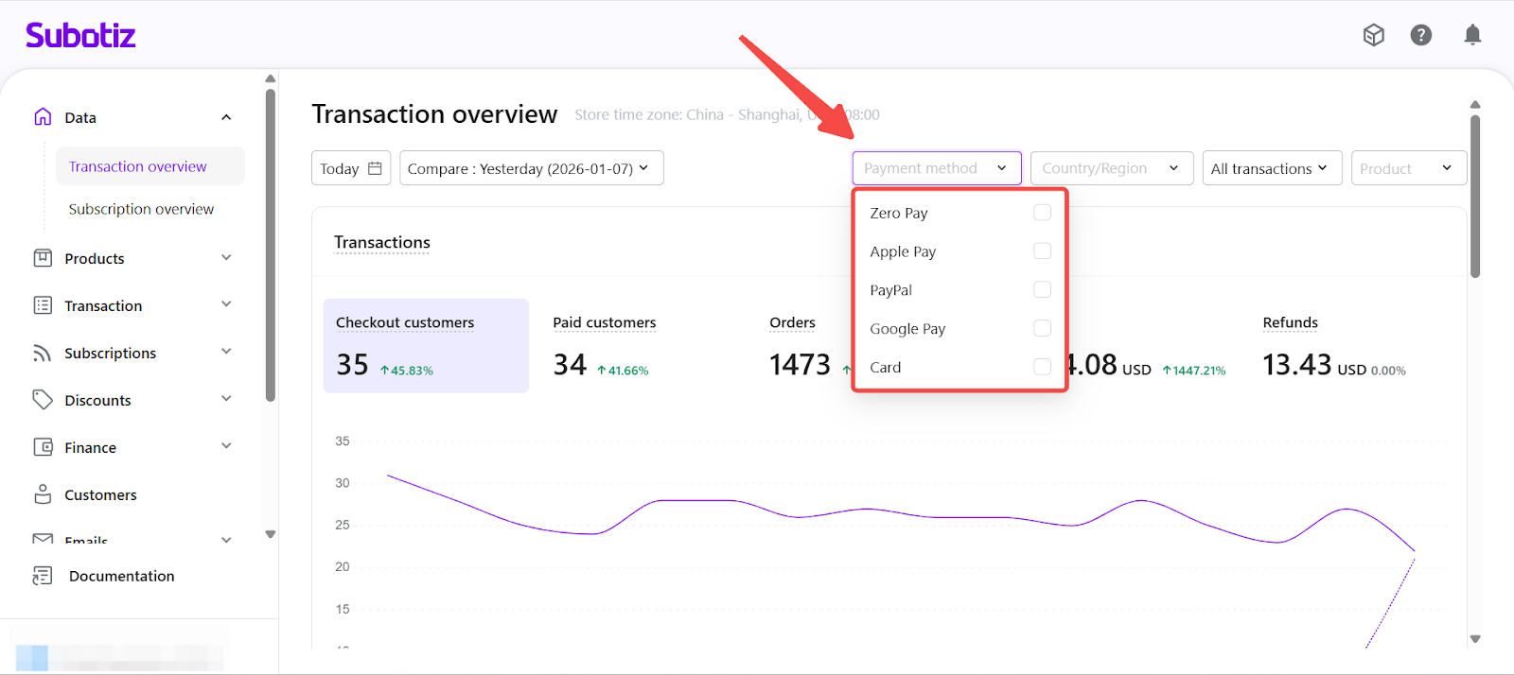This screenshot has height=675, width=1514.
Task: Check the Zero Pay checkbox
Action: coord(1042,213)
